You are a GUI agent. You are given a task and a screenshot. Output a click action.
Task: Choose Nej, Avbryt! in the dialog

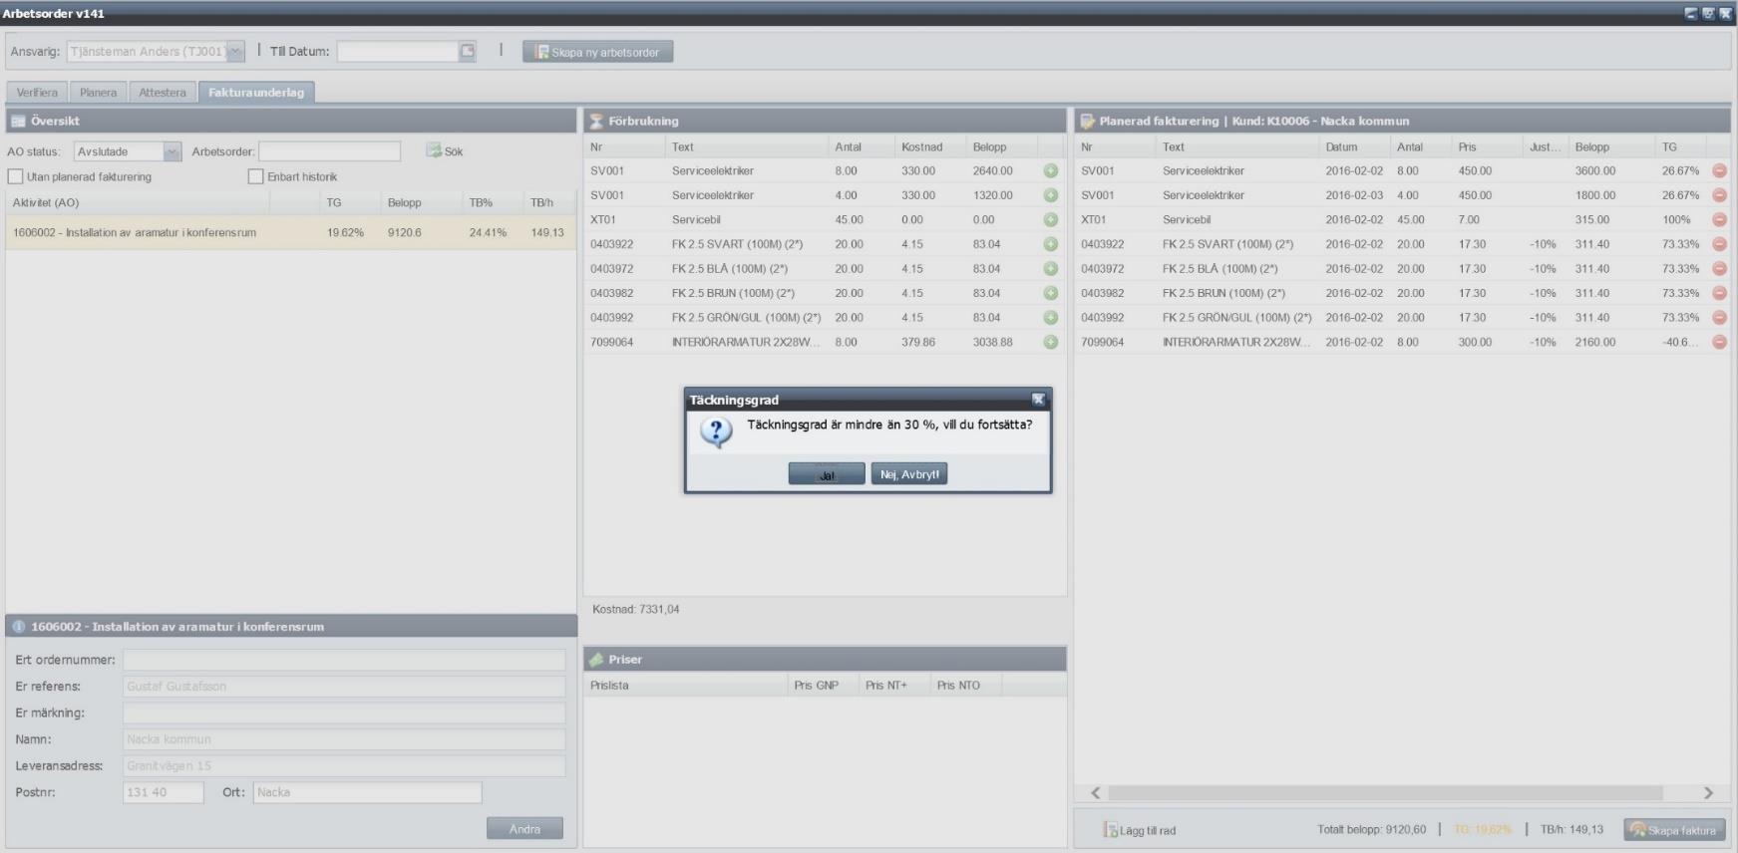coord(908,474)
